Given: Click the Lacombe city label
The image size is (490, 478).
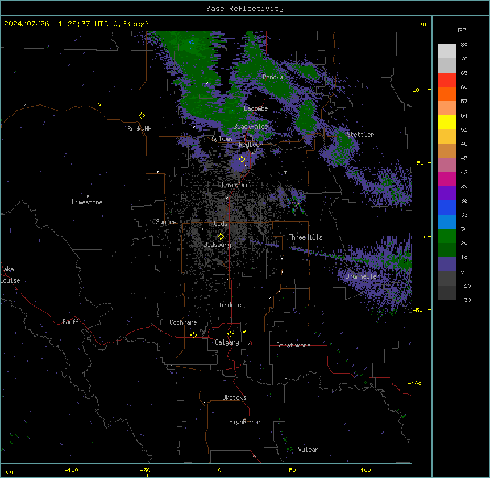Looking at the screenshot, I should (256, 108).
